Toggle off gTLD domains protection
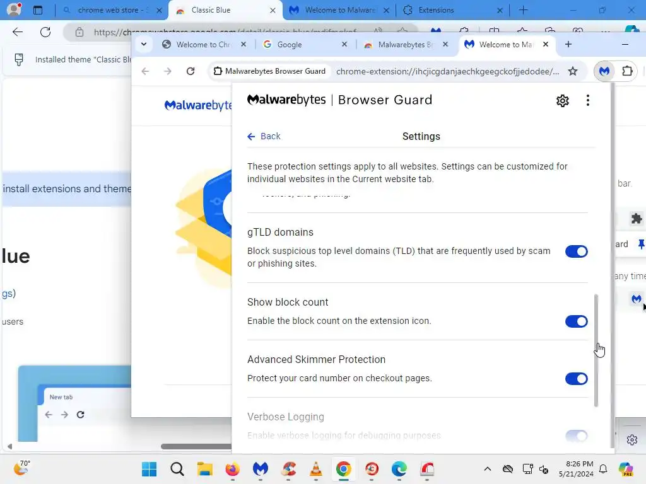The width and height of the screenshot is (646, 484). (x=576, y=251)
